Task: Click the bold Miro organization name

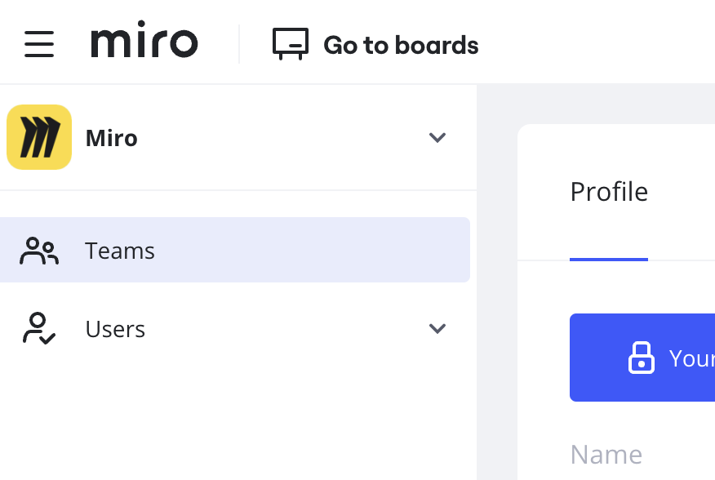Action: pos(112,138)
